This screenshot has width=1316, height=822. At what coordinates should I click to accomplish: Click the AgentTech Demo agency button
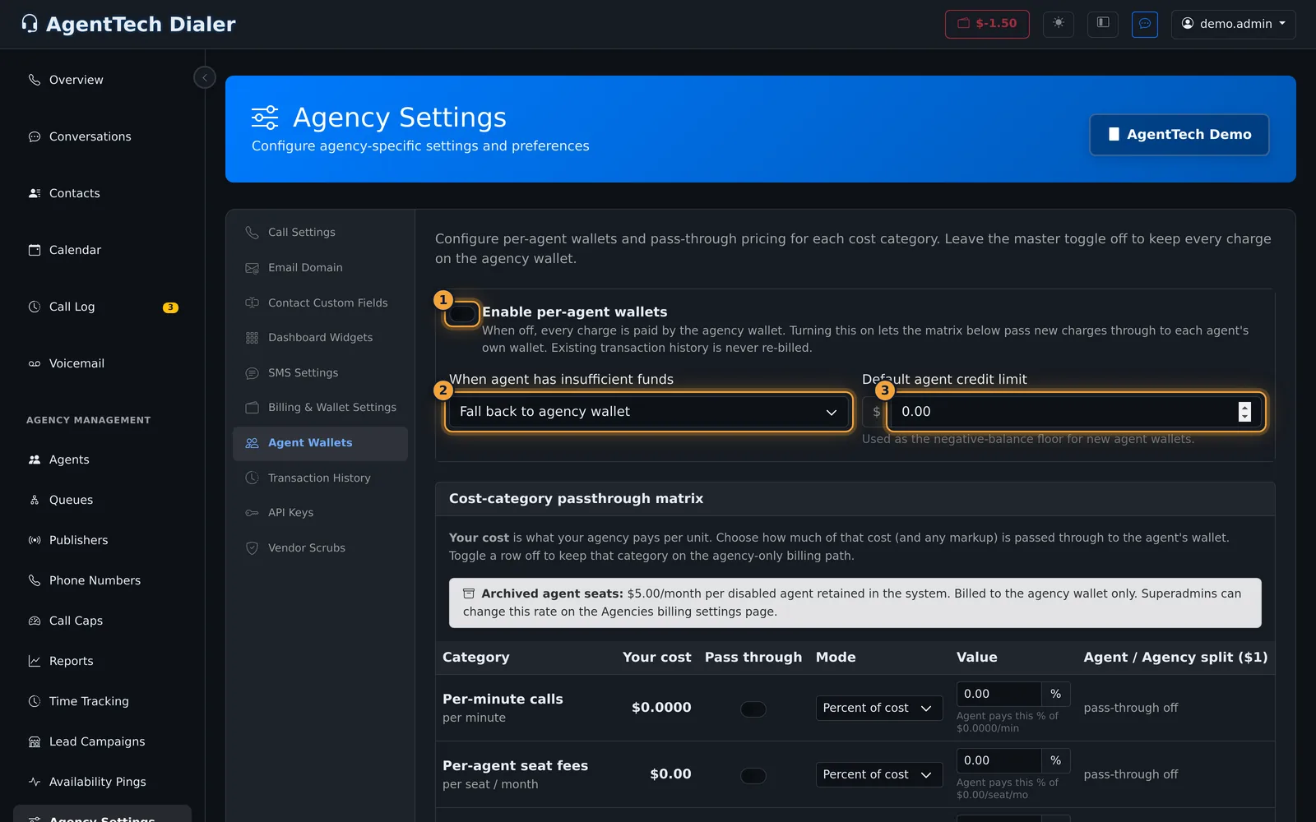click(x=1179, y=134)
